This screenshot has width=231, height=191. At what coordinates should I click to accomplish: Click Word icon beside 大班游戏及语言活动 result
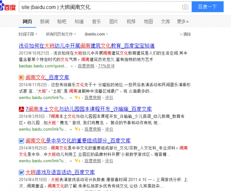(21, 173)
